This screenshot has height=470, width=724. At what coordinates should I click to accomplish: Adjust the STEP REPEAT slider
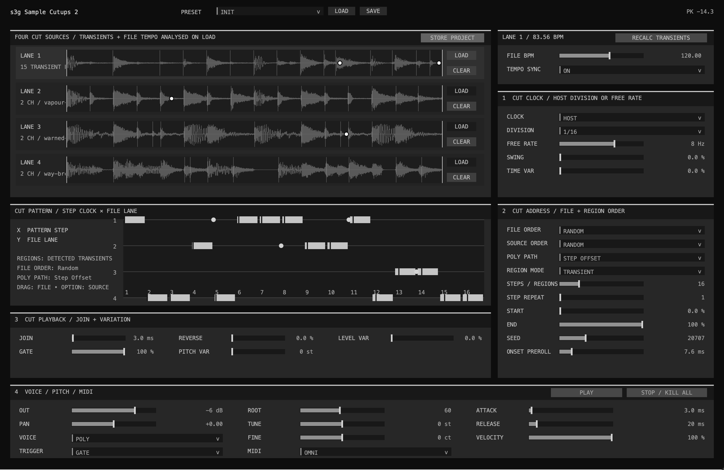pos(601,297)
